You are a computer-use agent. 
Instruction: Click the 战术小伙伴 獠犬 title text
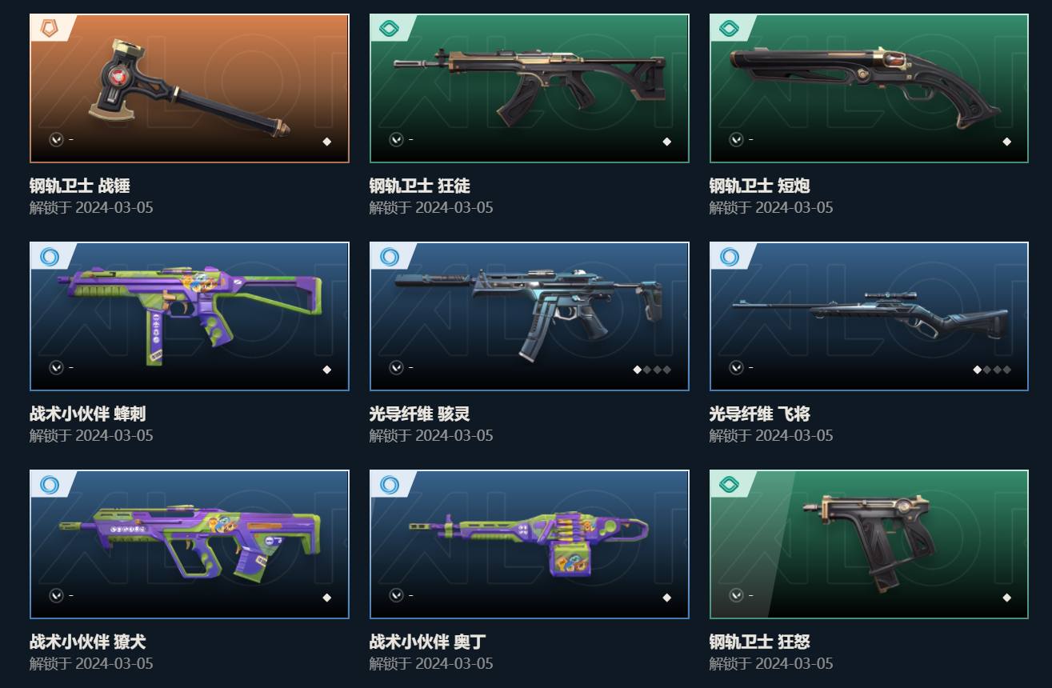pyautogui.click(x=87, y=642)
